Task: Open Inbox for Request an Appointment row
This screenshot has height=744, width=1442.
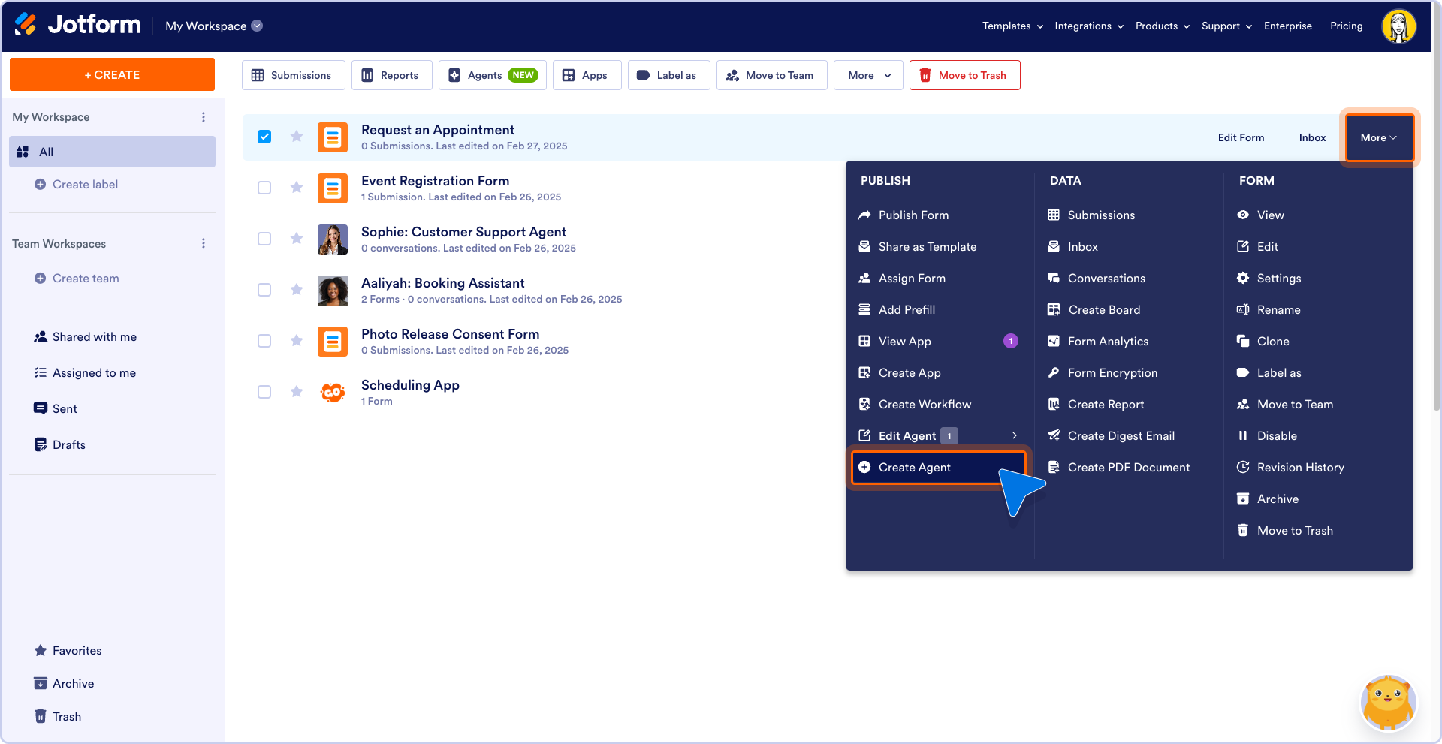Action: click(x=1312, y=137)
